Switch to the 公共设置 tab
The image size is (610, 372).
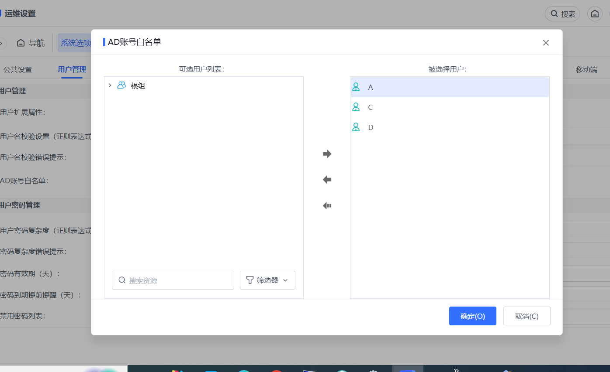click(18, 69)
